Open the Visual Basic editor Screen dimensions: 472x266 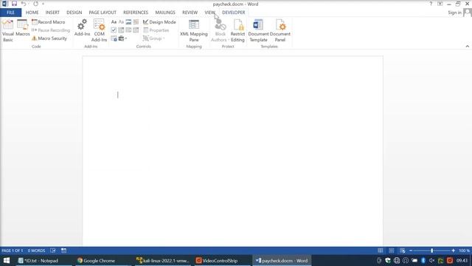(8, 30)
